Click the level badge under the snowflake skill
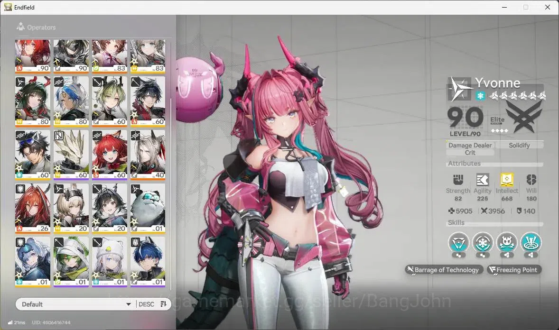This screenshot has height=330, width=559. (483, 255)
